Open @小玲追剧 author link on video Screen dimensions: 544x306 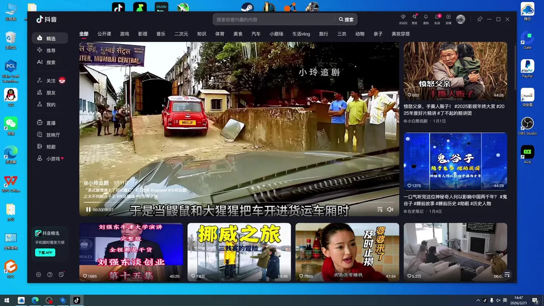96,183
